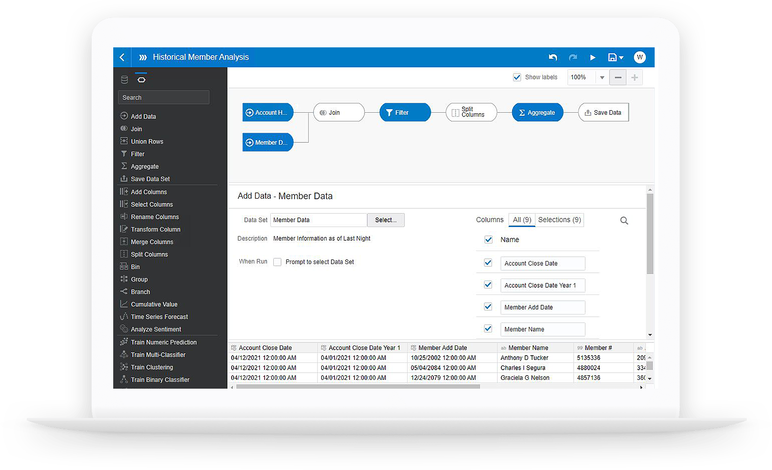
Task: Click the search magnifier in Columns
Action: point(624,221)
